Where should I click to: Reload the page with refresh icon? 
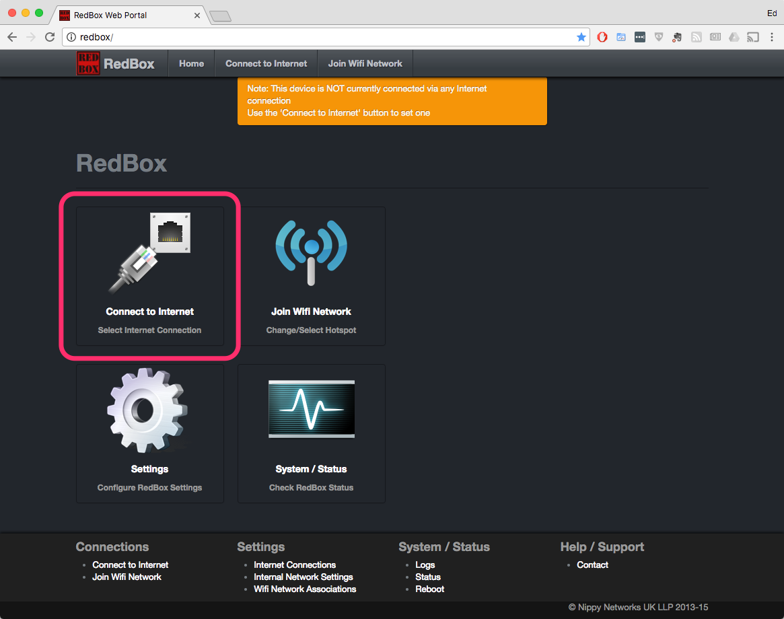click(x=50, y=37)
